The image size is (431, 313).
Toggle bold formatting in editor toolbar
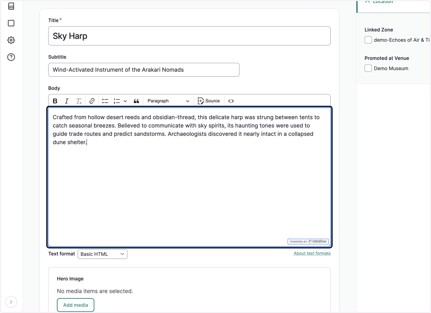(55, 101)
